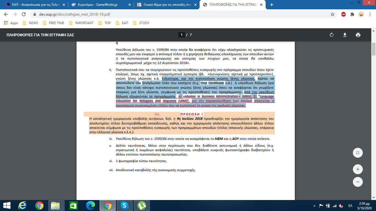The image size is (376, 211).
Task: Click the fit to page button
Action: (x=358, y=153)
